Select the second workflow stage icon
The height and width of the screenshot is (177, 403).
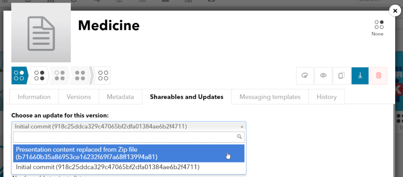(39, 76)
